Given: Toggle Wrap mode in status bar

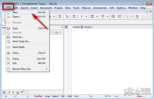Looking at the screenshot, I should coord(47,96).
